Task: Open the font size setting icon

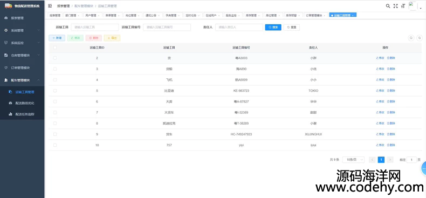Action: pos(403,6)
